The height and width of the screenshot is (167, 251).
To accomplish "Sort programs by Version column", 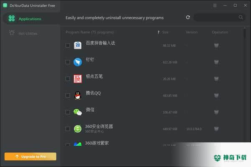I will (x=192, y=32).
